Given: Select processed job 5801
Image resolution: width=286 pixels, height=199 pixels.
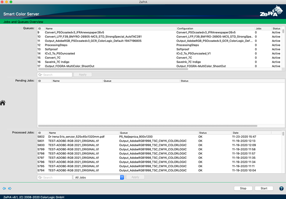Looking at the screenshot, I should pyautogui.click(x=160, y=141).
